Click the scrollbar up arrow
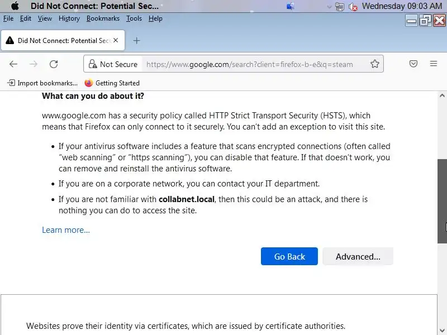The image size is (447, 335). click(x=442, y=95)
